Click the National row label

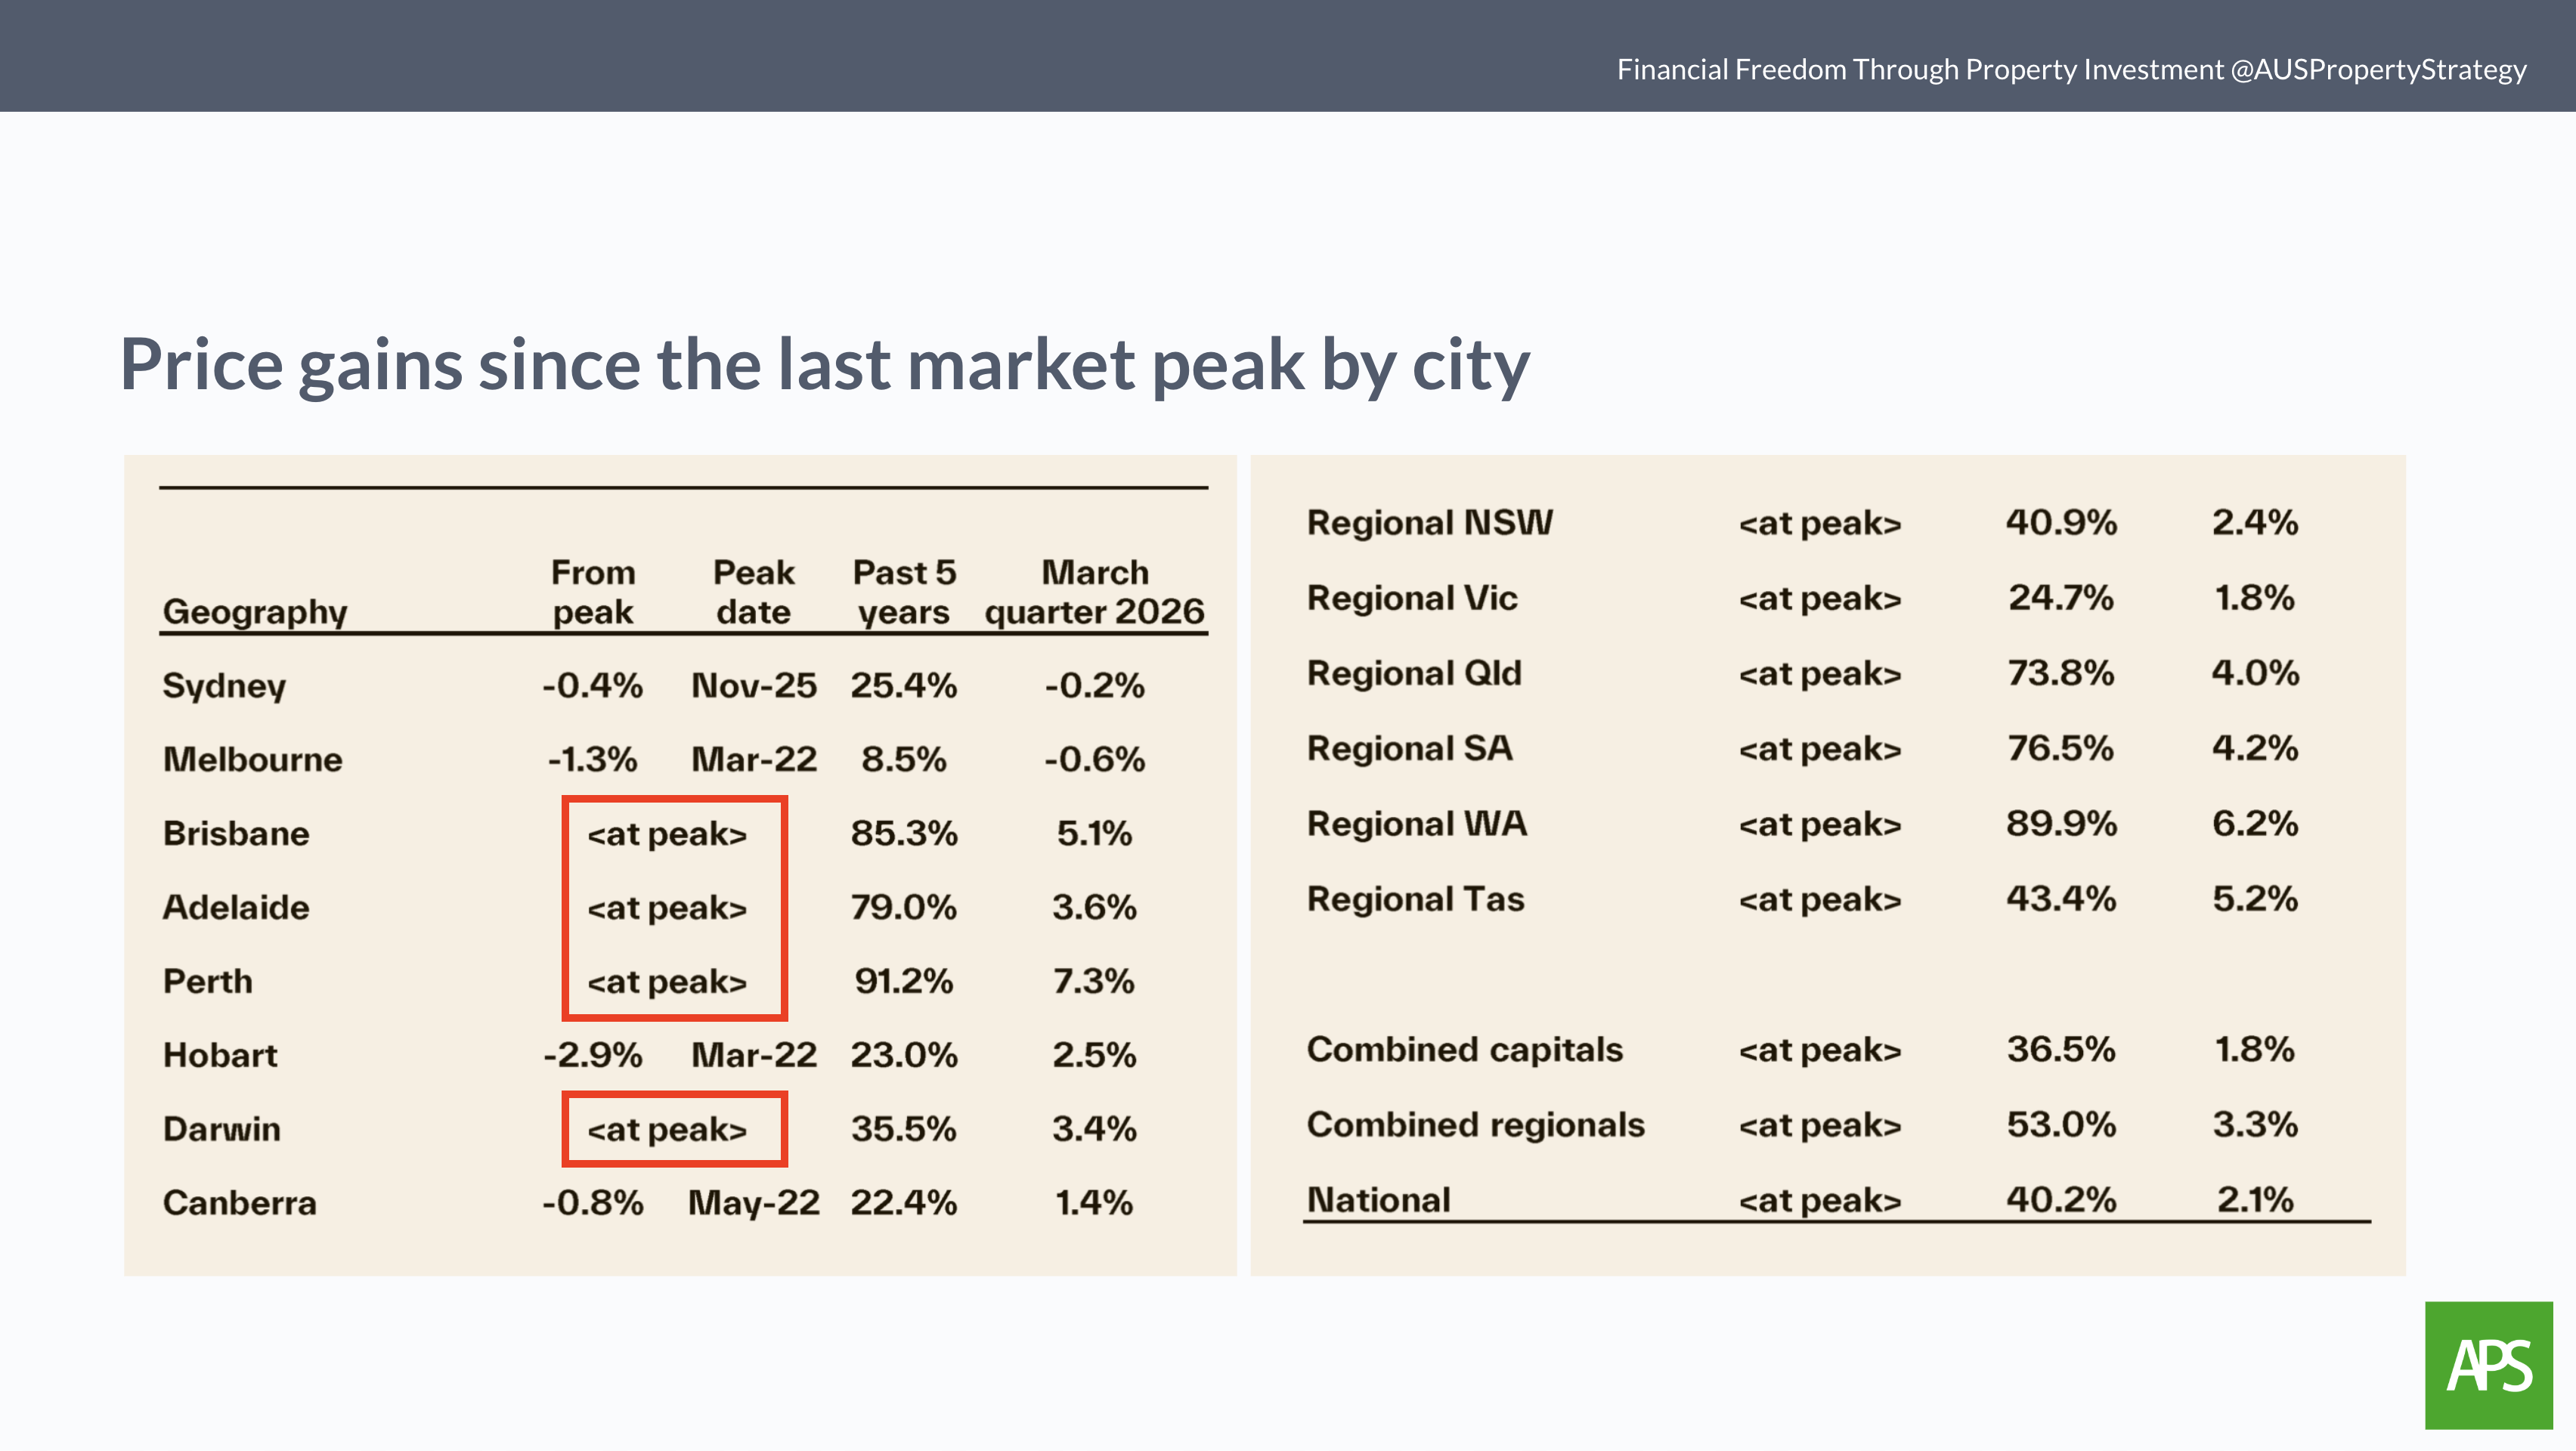[x=1378, y=1200]
